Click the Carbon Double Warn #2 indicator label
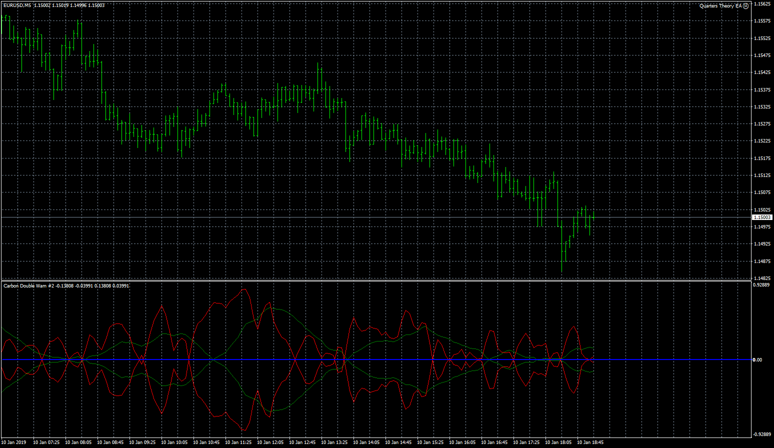The height and width of the screenshot is (448, 774). 28,285
